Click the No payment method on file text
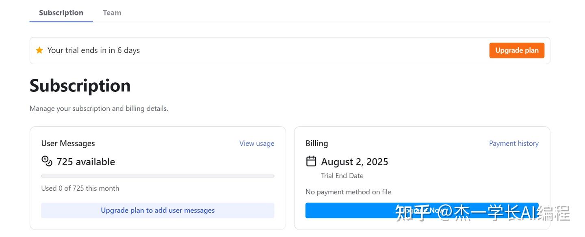Image resolution: width=585 pixels, height=237 pixels. pyautogui.click(x=348, y=192)
